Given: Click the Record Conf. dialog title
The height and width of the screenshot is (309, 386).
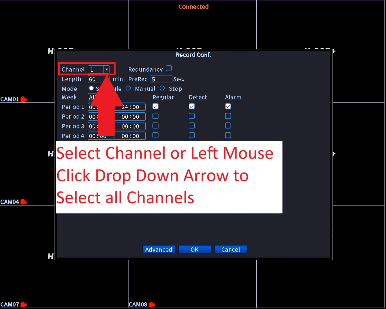Looking at the screenshot, I should pyautogui.click(x=194, y=55).
